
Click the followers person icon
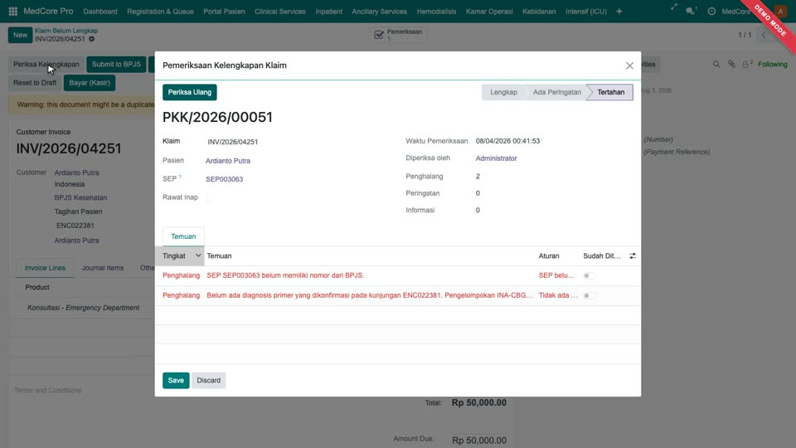pos(747,65)
